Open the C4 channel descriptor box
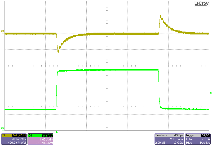This screenshot has width=212, height=145. click(40, 139)
